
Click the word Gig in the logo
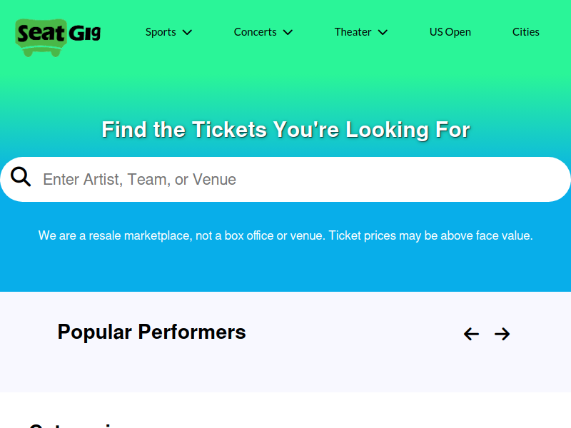(x=84, y=34)
